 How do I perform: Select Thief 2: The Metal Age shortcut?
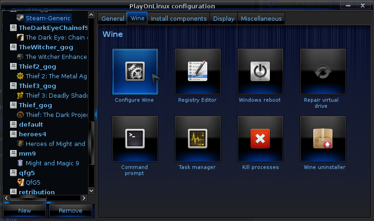pos(52,76)
